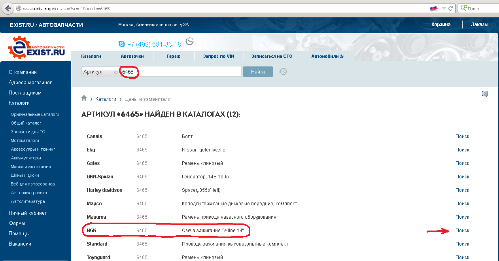The image size is (499, 261).
Task: Select Аккумуляторы in the left sidebar
Action: [26, 158]
